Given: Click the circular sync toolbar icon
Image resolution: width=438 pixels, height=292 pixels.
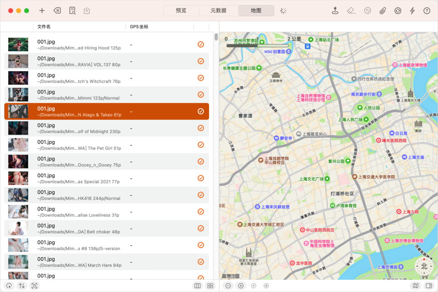Looking at the screenshot, I should click(398, 10).
